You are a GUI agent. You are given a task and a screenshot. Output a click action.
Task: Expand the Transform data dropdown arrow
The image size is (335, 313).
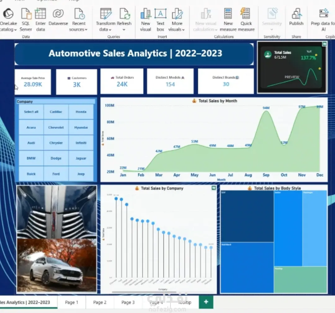tap(110, 30)
